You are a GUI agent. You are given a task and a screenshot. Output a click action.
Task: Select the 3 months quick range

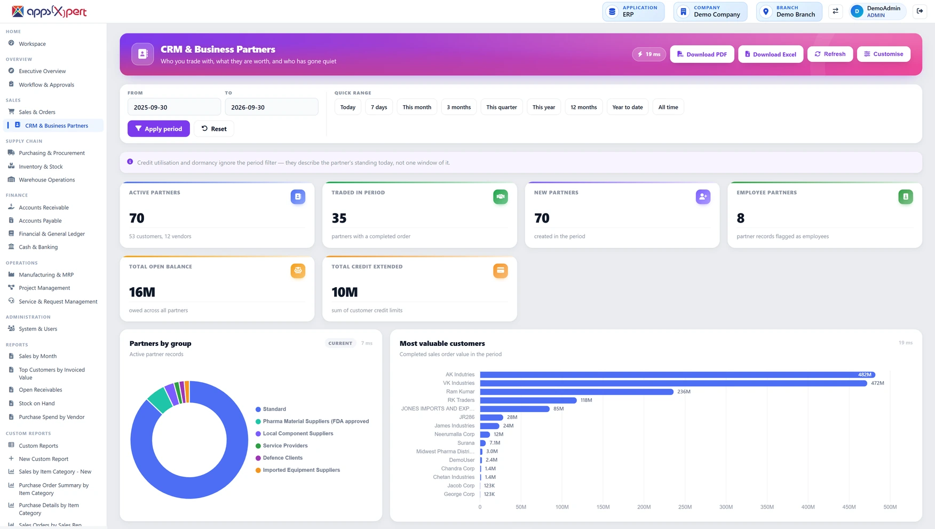pyautogui.click(x=459, y=107)
